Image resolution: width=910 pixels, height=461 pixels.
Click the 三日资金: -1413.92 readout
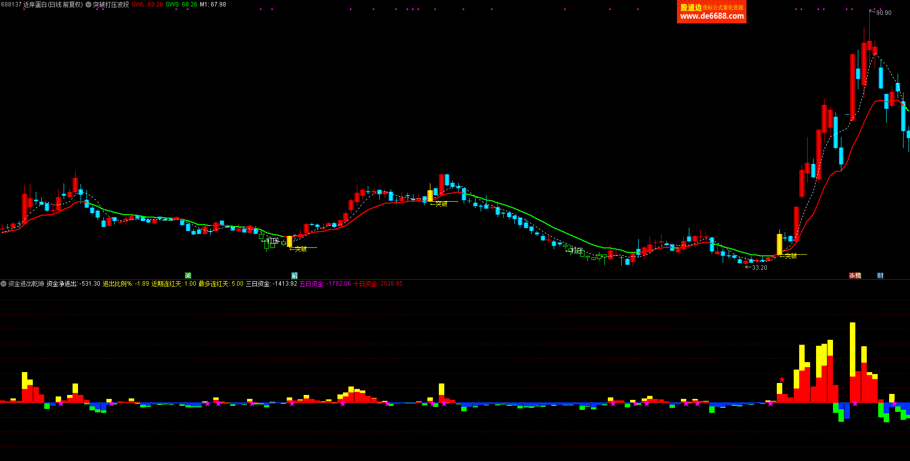click(x=271, y=284)
